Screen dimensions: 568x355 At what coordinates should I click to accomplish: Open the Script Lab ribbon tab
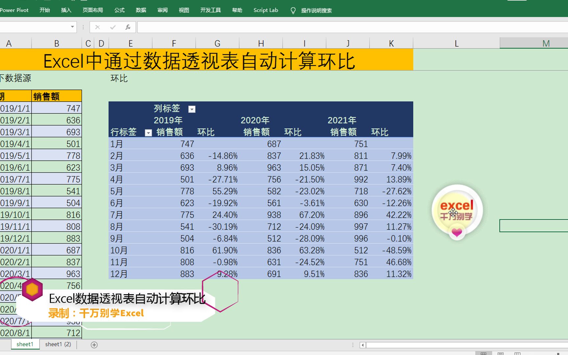[265, 10]
